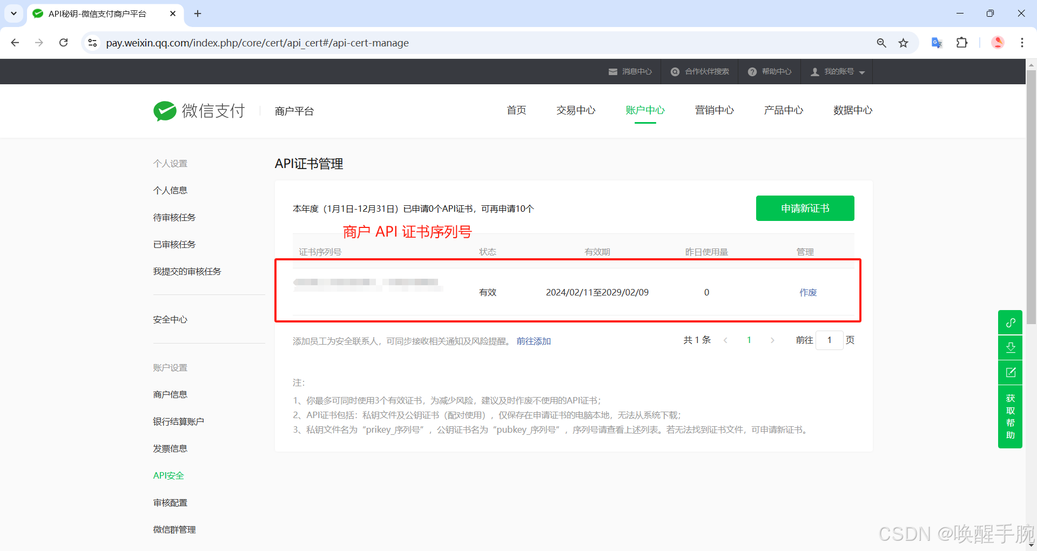The height and width of the screenshot is (551, 1037).
Task: Bookmark this page with the star
Action: click(x=903, y=43)
